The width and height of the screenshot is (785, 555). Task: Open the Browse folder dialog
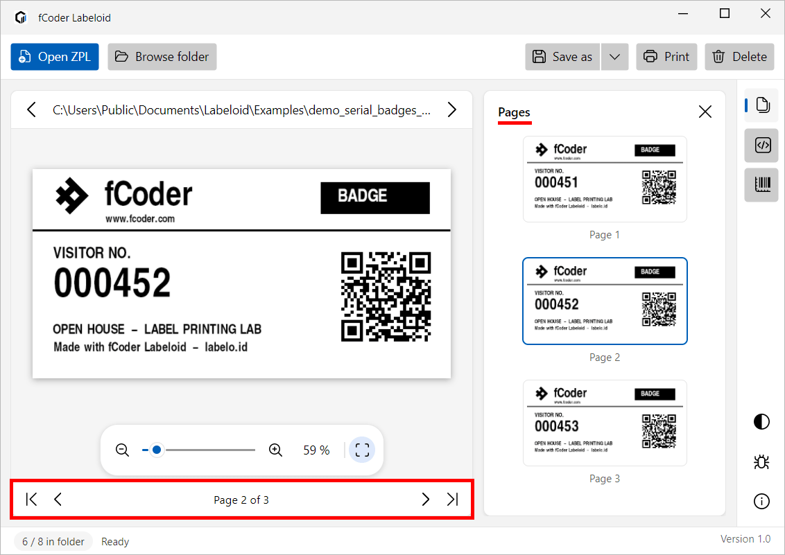tap(162, 57)
